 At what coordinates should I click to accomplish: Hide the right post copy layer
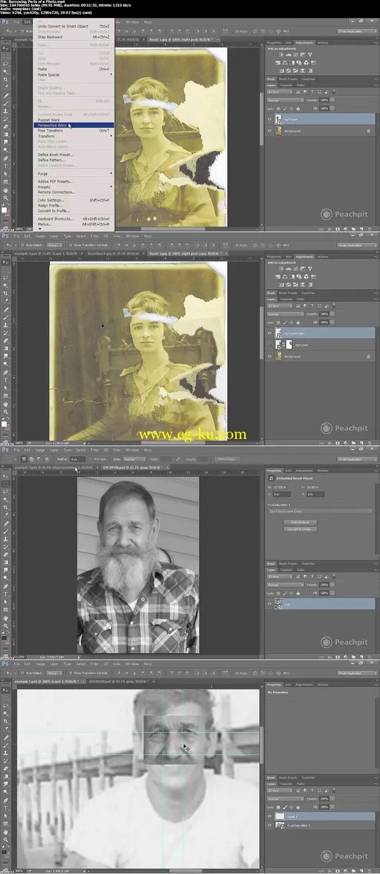[x=270, y=333]
